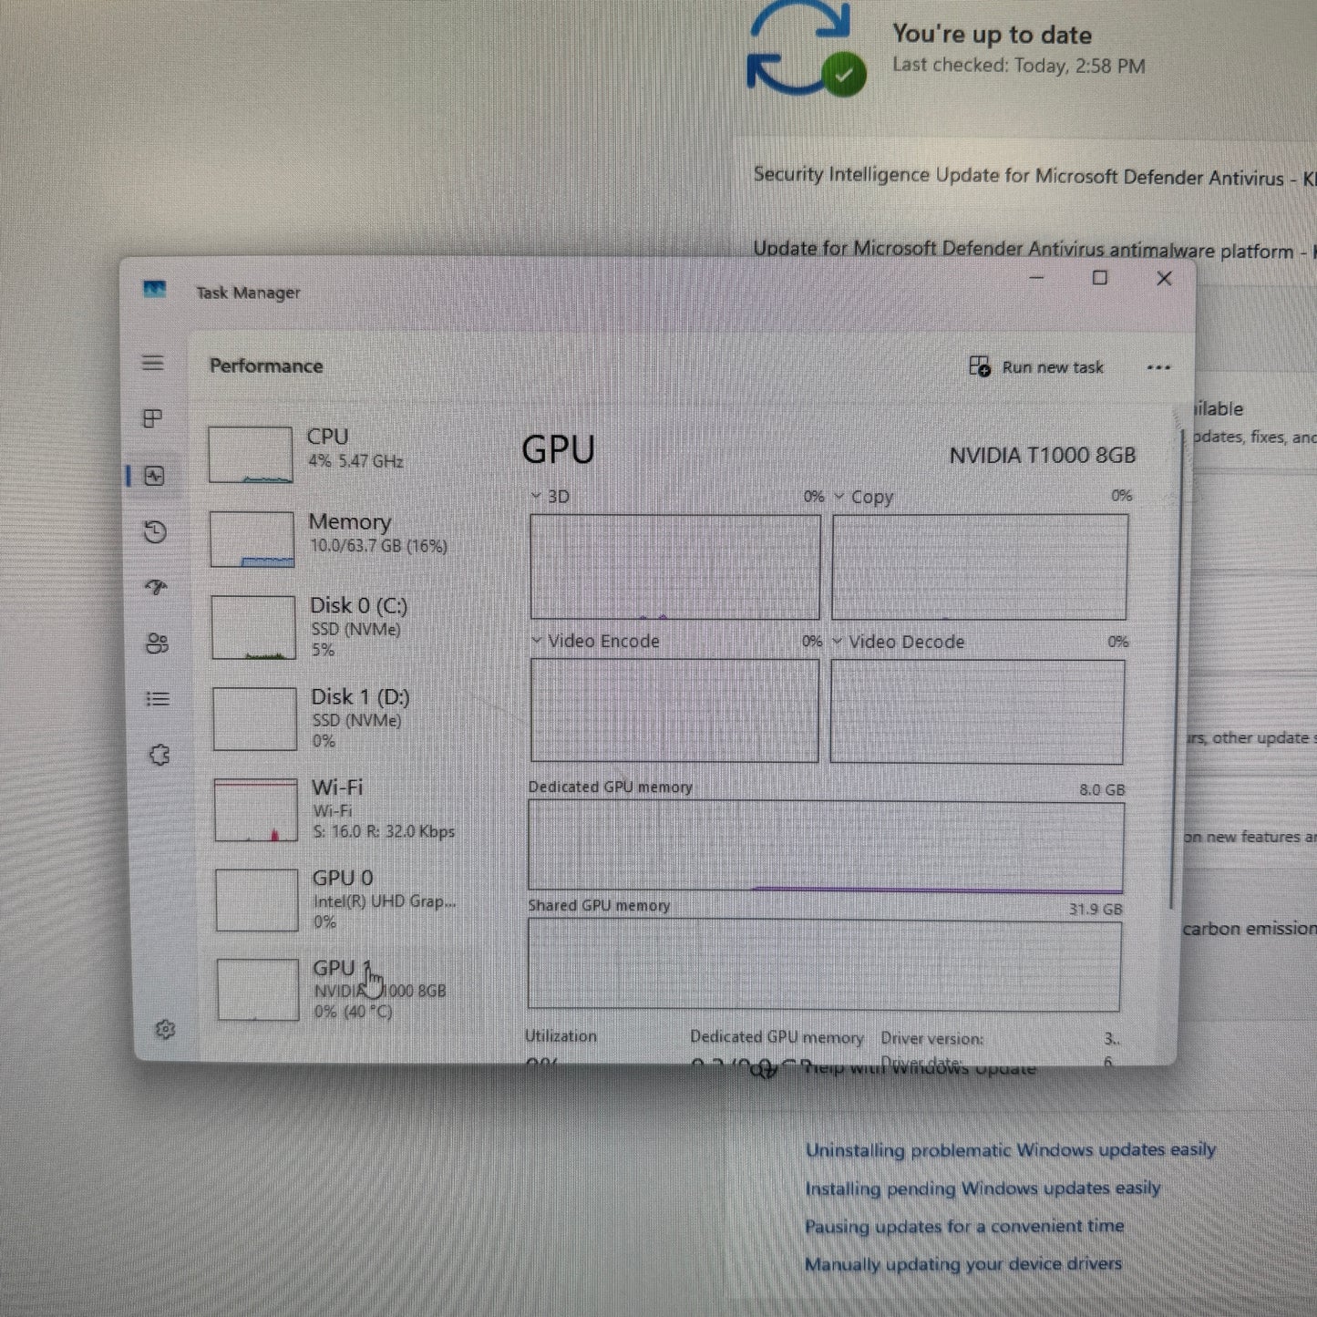This screenshot has width=1317, height=1317.
Task: Open Installing pending Windows updates easily link
Action: [x=983, y=1188]
